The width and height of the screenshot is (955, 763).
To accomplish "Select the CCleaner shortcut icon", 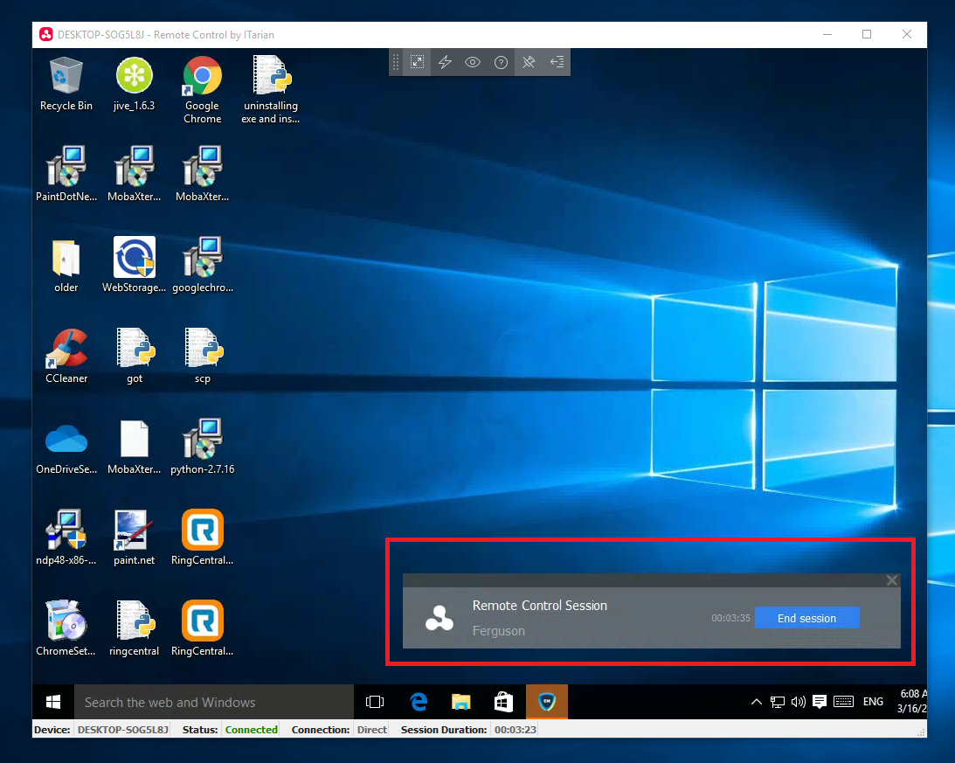I will (x=66, y=357).
